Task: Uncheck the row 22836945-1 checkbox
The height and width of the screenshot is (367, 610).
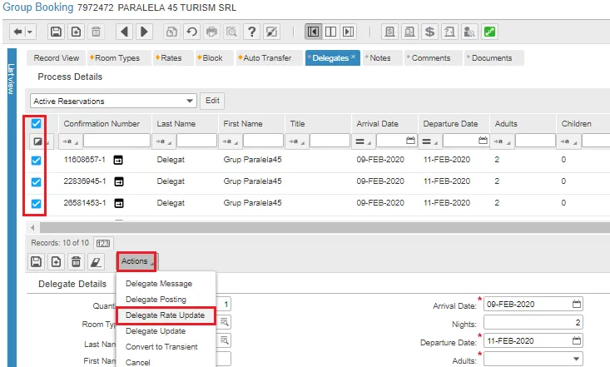Action: coord(36,181)
